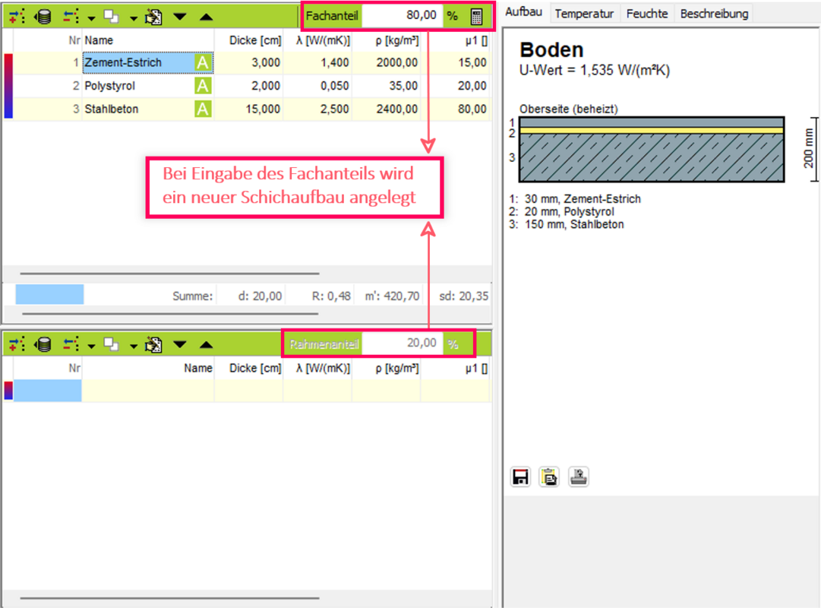This screenshot has height=608, width=821.
Task: Switch to the Temperatur tab
Action: (583, 14)
